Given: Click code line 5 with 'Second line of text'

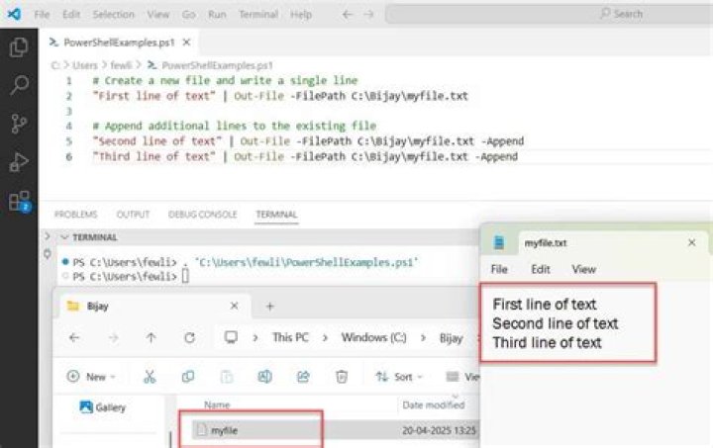Looking at the screenshot, I should coord(308,141).
